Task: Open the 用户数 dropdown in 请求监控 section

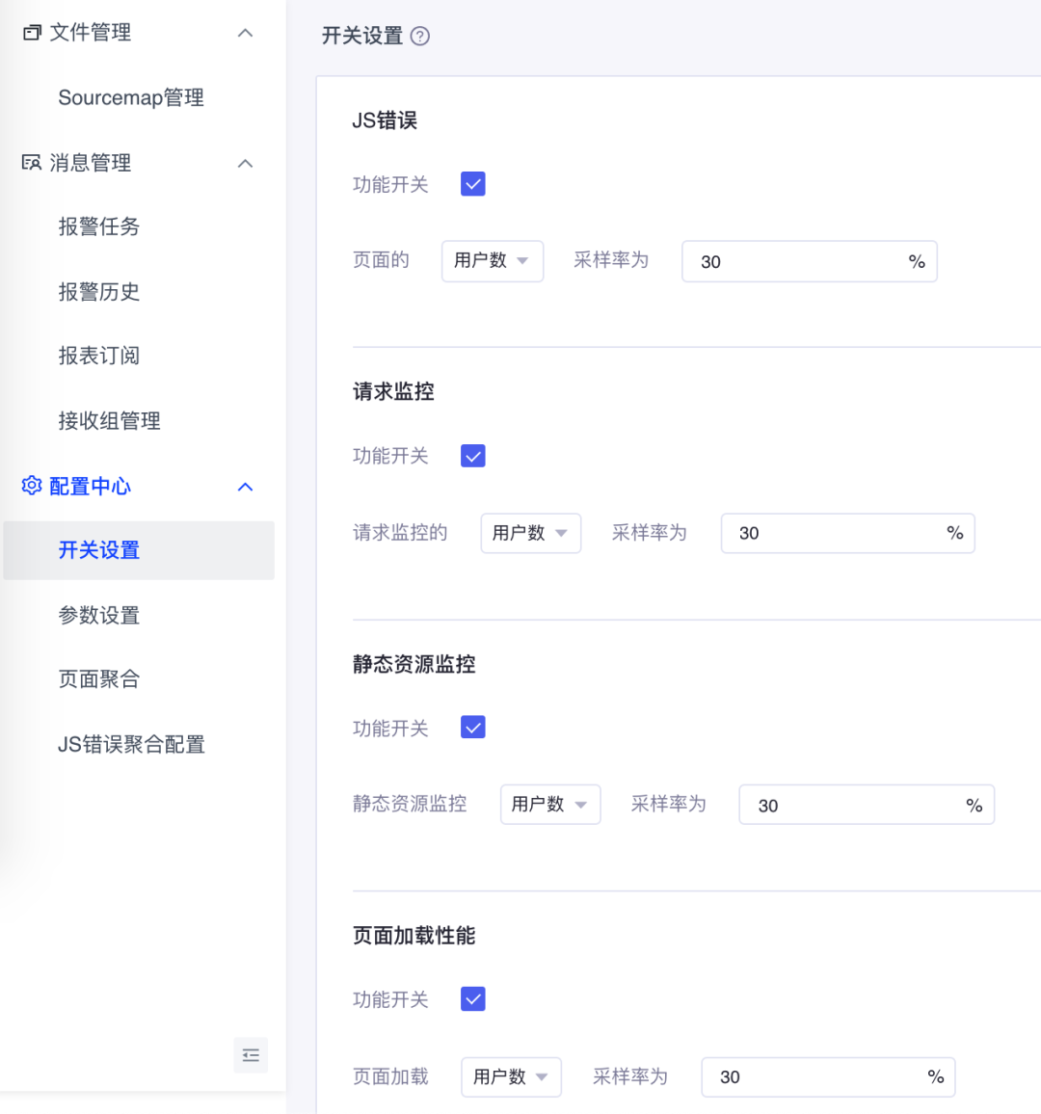Action: click(531, 533)
